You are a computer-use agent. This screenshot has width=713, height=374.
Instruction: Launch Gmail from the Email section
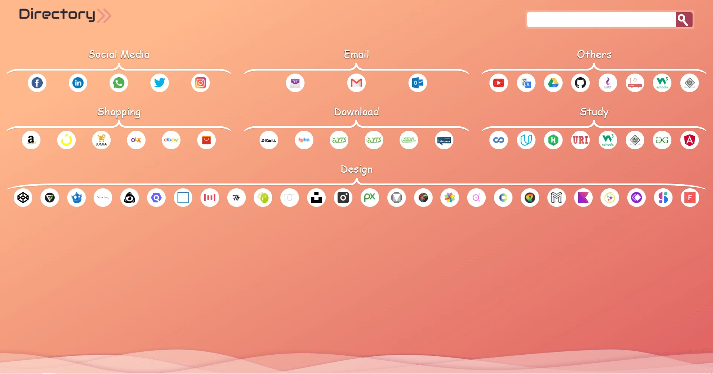[356, 83]
